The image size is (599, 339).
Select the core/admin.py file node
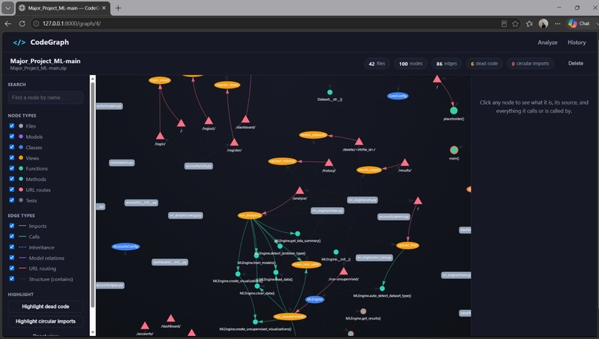[122, 162]
